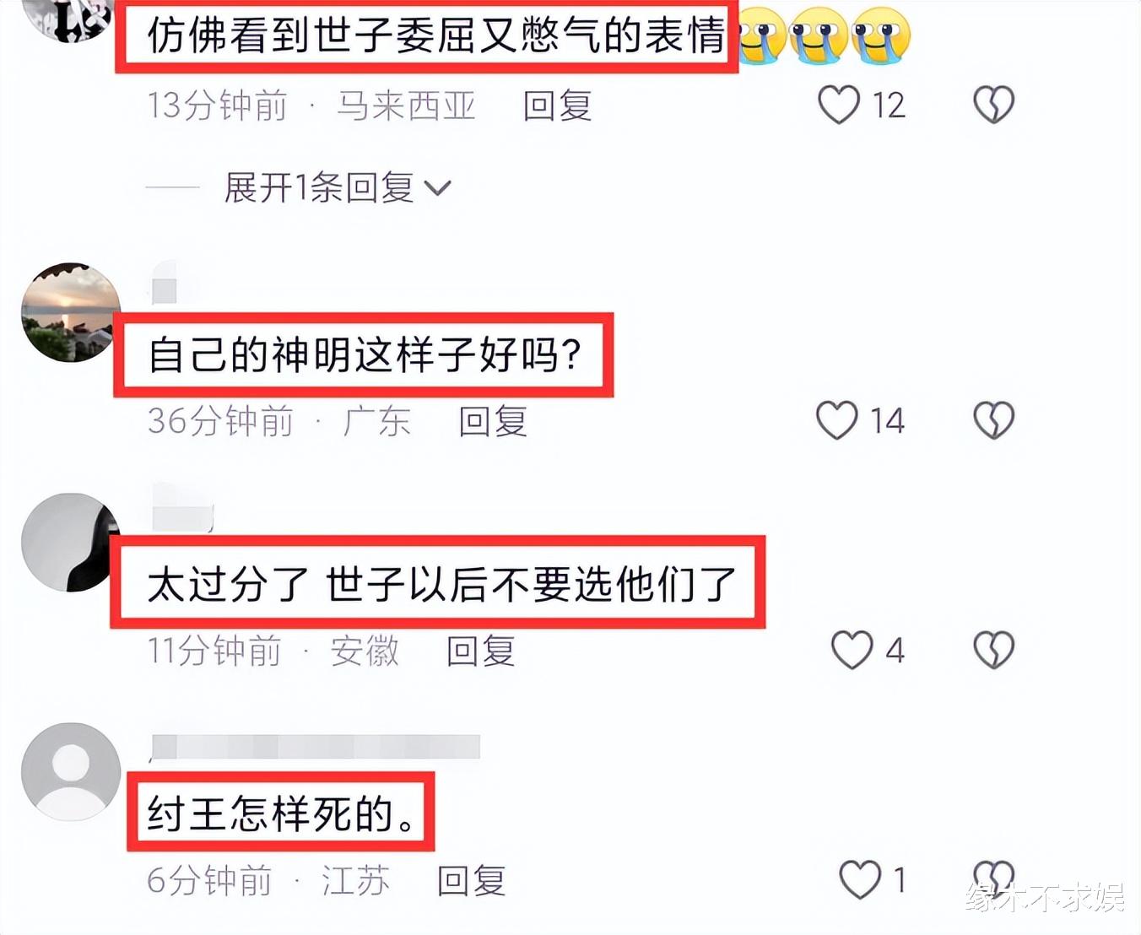
Task: Open the black-and-white avatar above 11分钟前
Action: click(71, 543)
